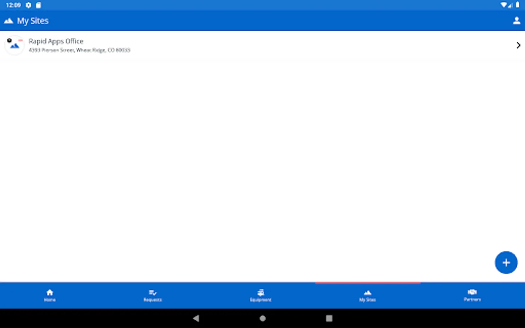The height and width of the screenshot is (328, 525).
Task: Tap the Android home circle button
Action: [262, 318]
